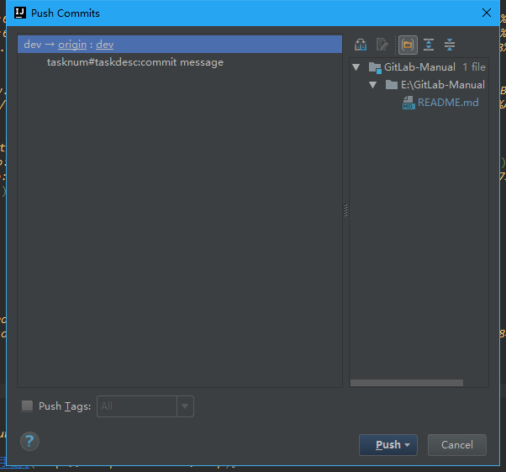The height and width of the screenshot is (472, 506).
Task: Click the Show Diff icon
Action: pos(361,45)
